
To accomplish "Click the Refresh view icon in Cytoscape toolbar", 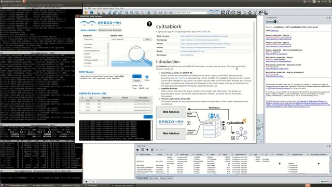I will tap(149, 13).
